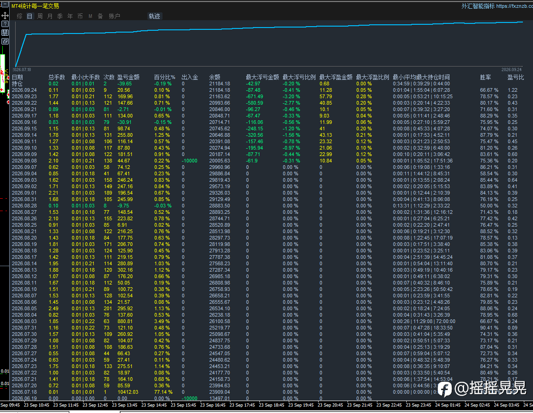Screen dimensions: 533x413
Task: Open the 备 tab
Action: click(100, 16)
